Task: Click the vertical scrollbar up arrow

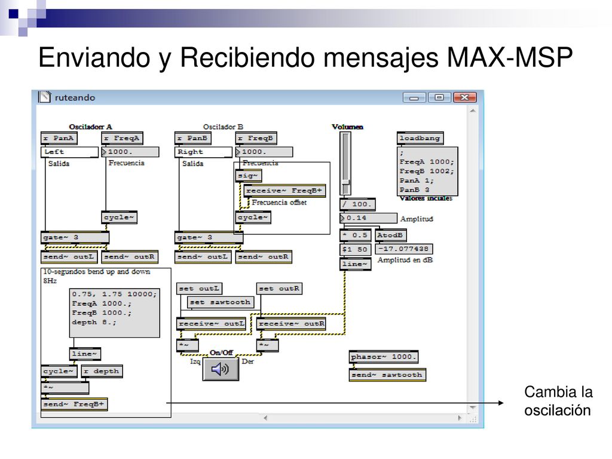Action: [x=473, y=111]
